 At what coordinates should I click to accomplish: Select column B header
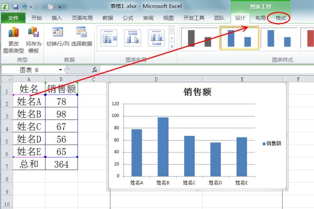pyautogui.click(x=61, y=79)
